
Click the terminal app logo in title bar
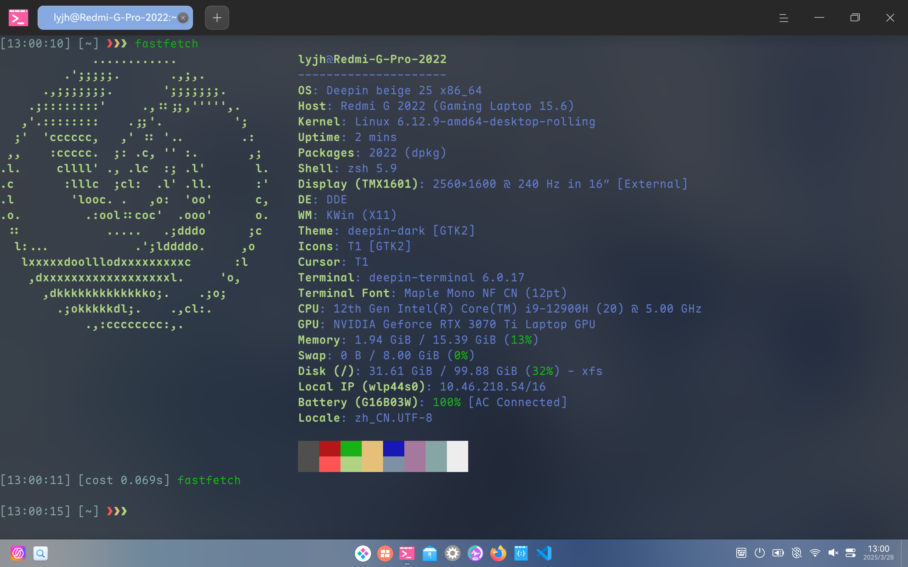(18, 18)
